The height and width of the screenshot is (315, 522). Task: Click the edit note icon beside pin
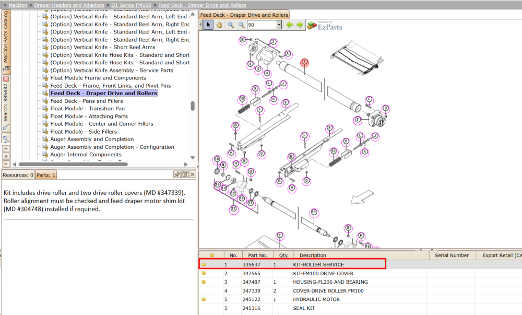pyautogui.click(x=185, y=174)
